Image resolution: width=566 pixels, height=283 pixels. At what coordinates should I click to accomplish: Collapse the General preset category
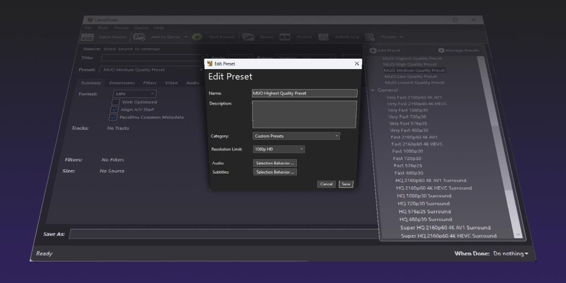373,90
